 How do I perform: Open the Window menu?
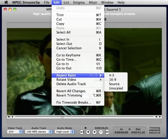(x=107, y=2)
